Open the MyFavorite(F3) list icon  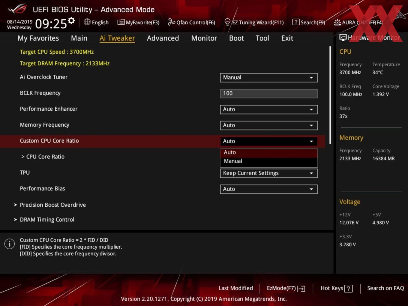[x=121, y=22]
